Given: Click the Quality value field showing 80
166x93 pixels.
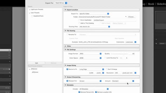Looking at the screenshot, I should click(x=132, y=54).
